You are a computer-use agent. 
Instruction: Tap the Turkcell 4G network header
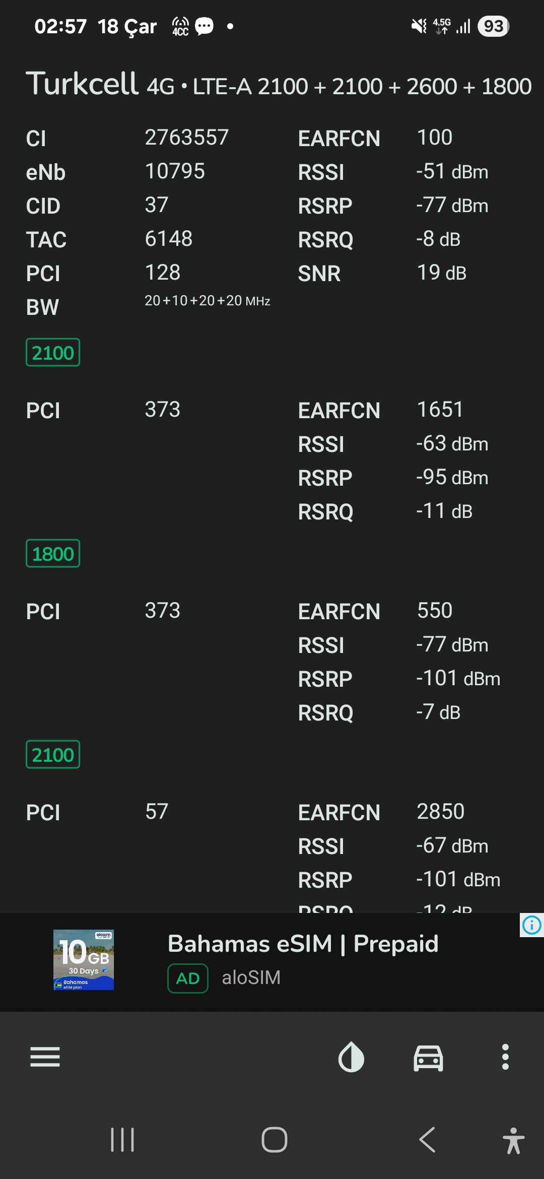[279, 84]
